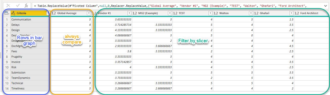
Task: Select Vendor #1 value 3.733333333
Action: tap(111, 78)
